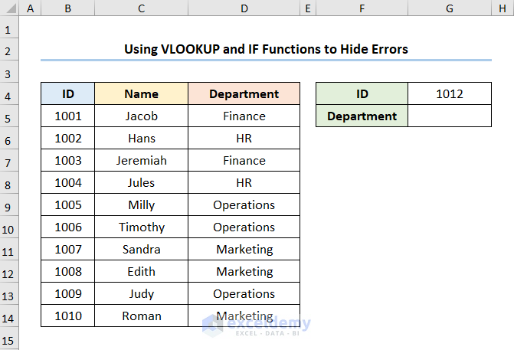
Task: Select row 10 header
Action: click(x=9, y=227)
